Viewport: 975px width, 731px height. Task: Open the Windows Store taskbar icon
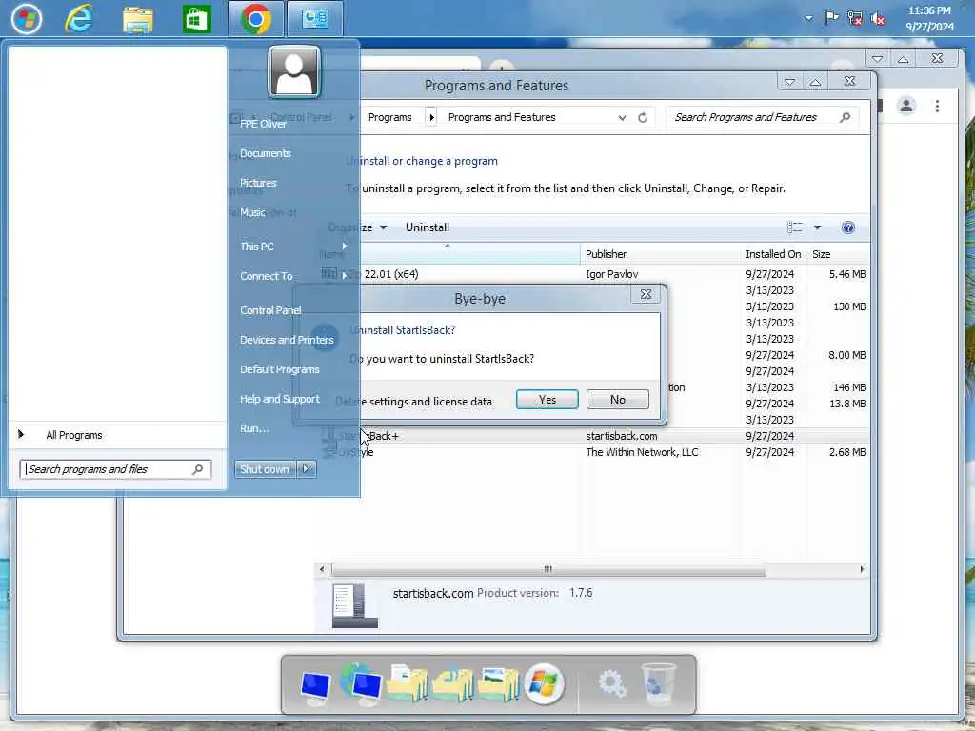pyautogui.click(x=196, y=19)
